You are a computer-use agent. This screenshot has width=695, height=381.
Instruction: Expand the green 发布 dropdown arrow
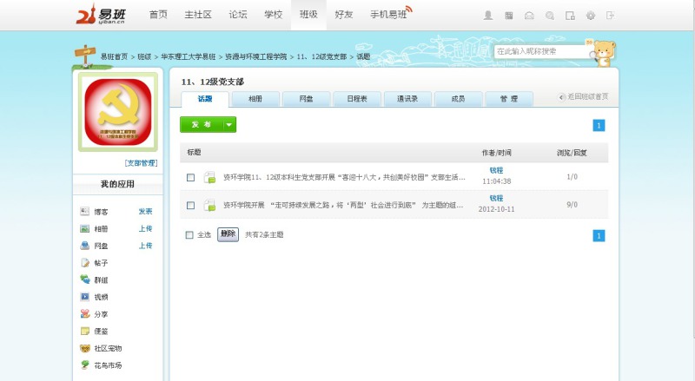(229, 125)
